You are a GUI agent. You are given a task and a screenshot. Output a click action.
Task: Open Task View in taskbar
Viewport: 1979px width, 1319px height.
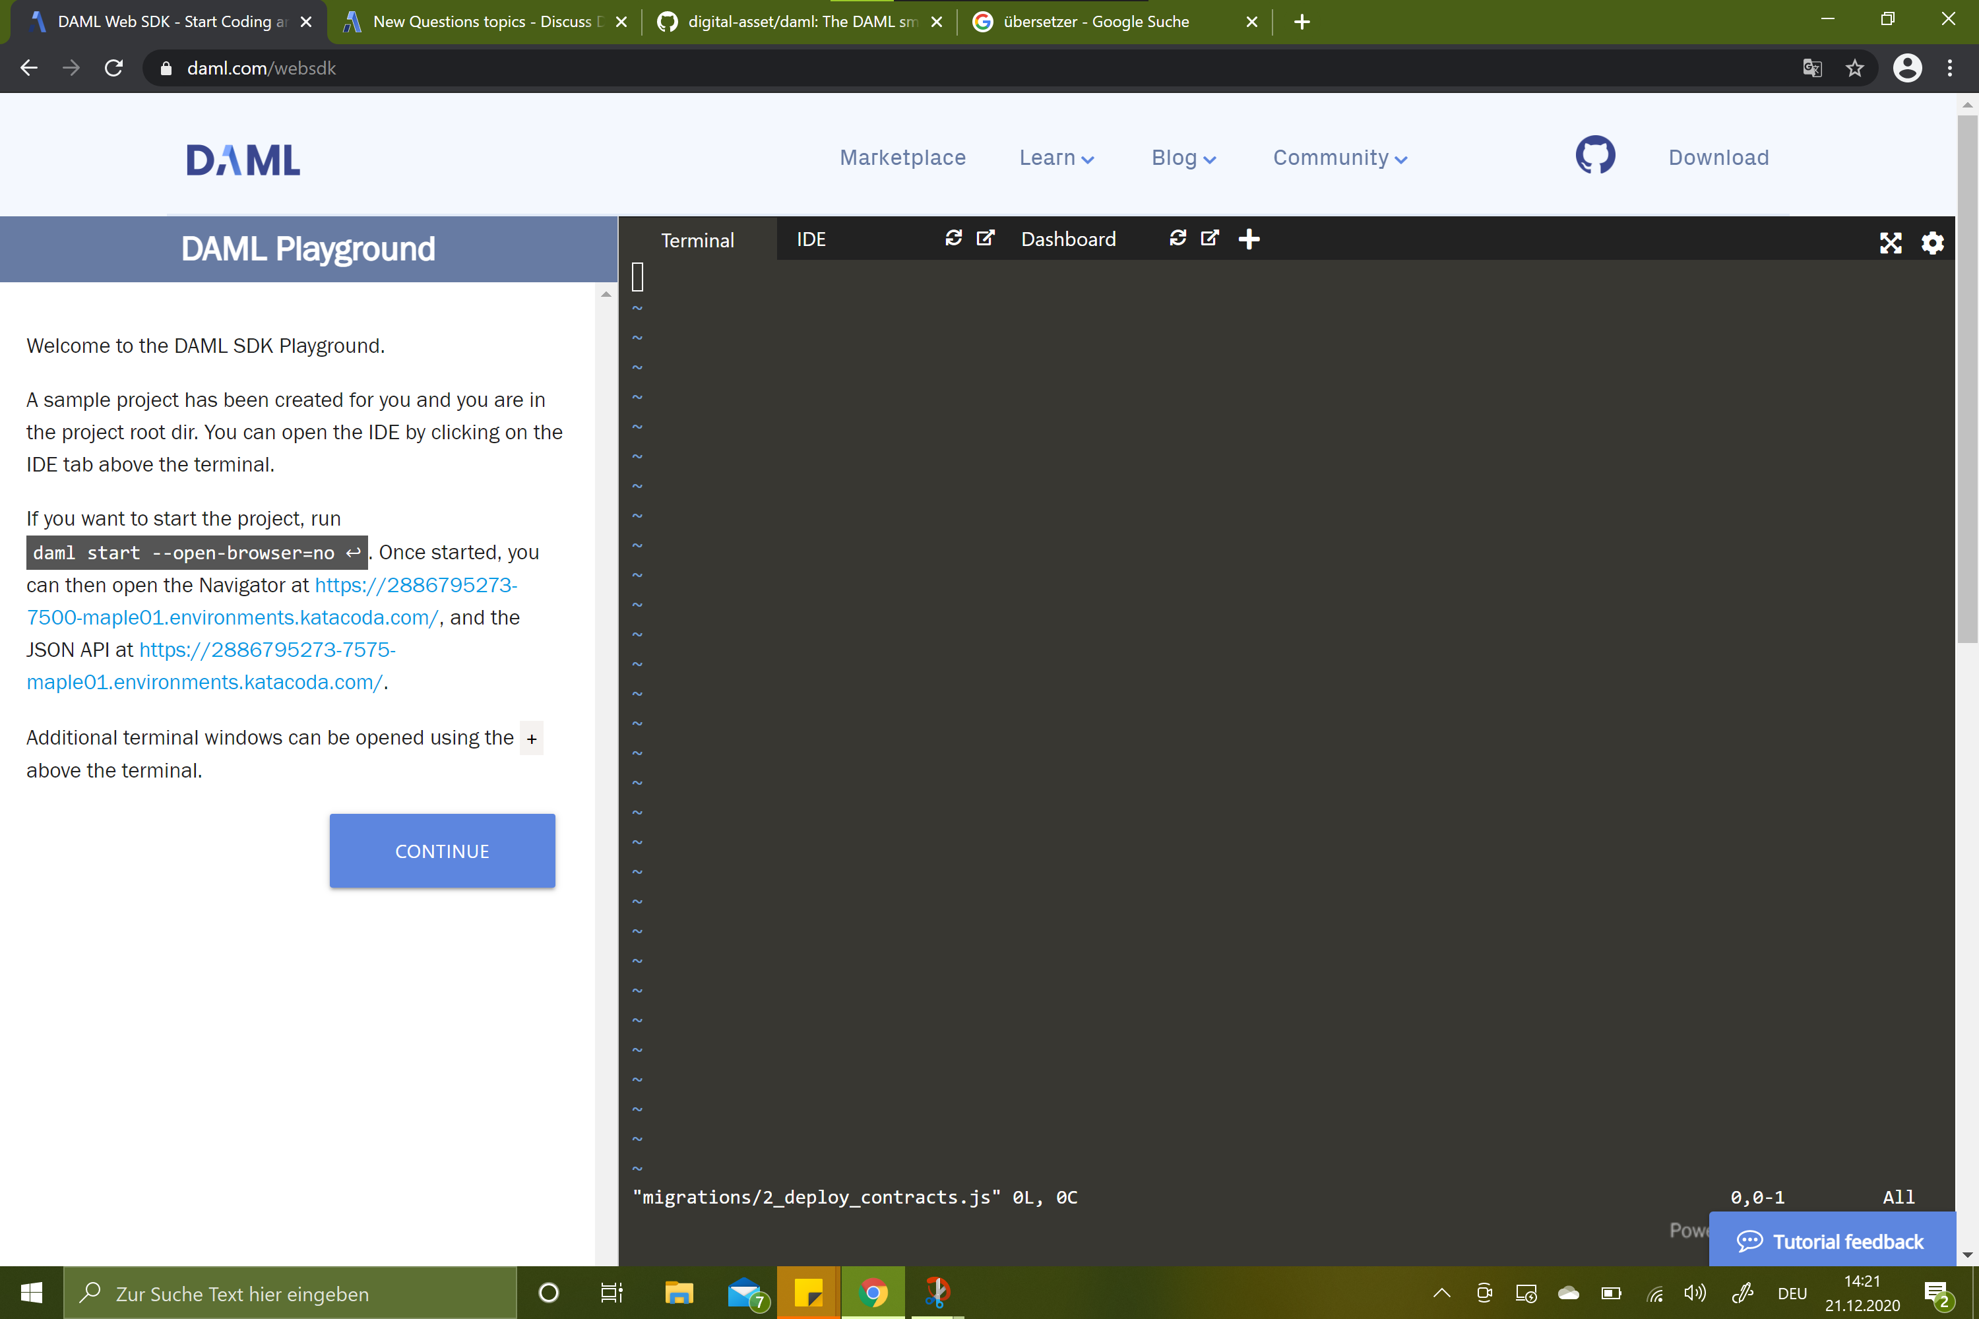(x=612, y=1293)
